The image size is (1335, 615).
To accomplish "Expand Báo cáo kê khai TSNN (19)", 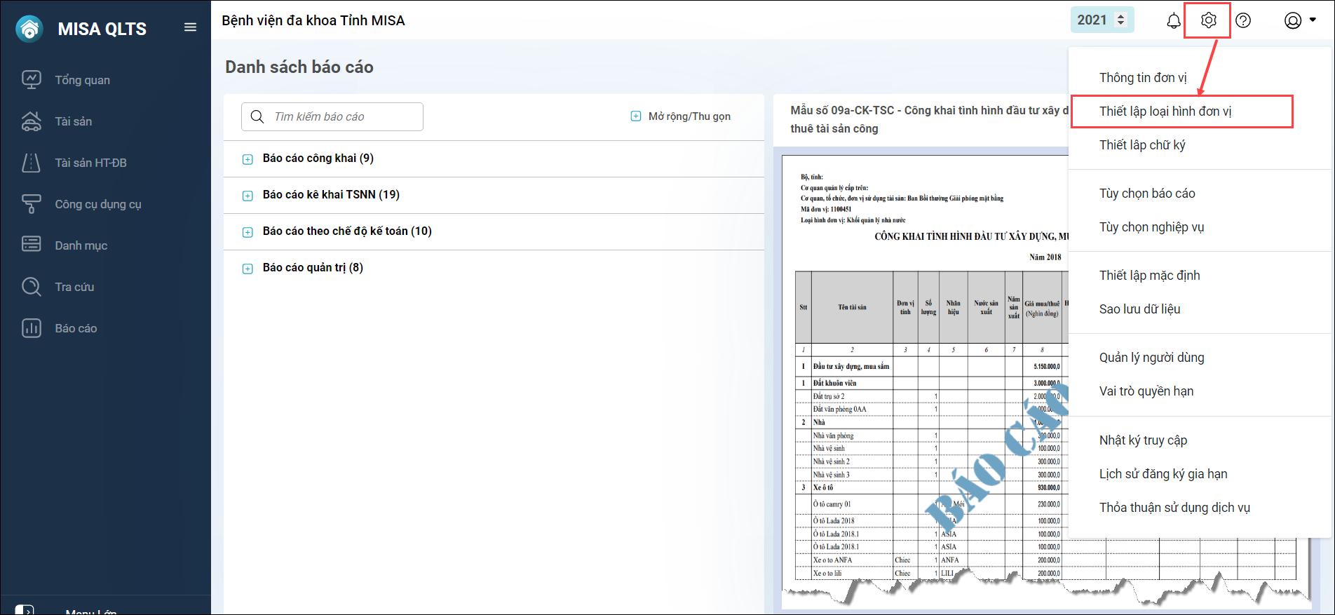I will point(248,196).
